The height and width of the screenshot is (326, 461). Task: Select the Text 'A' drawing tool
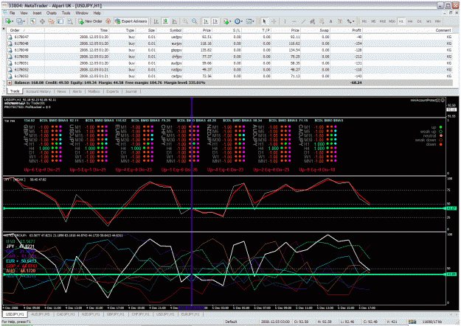click(330, 21)
